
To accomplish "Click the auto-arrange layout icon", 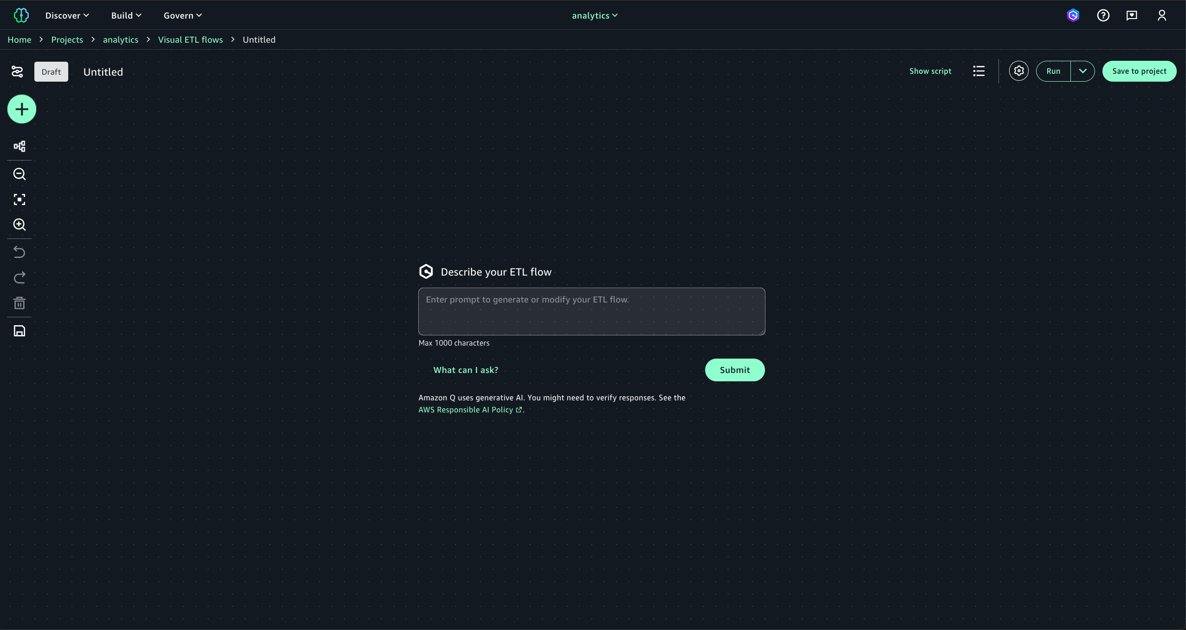I will (x=19, y=147).
